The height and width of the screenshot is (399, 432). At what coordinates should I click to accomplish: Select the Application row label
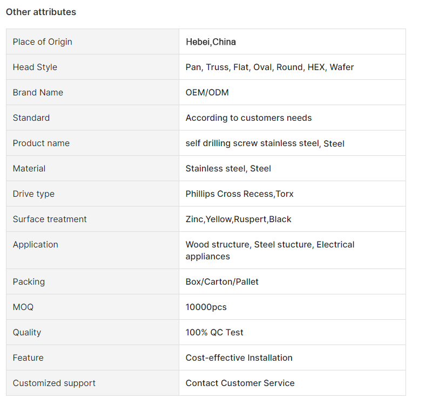pos(36,245)
